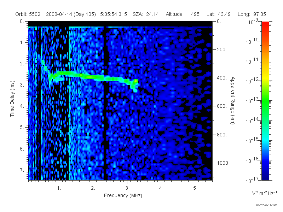Click the Apparent Range (km) axis title
The image size is (283, 212).
click(233, 101)
